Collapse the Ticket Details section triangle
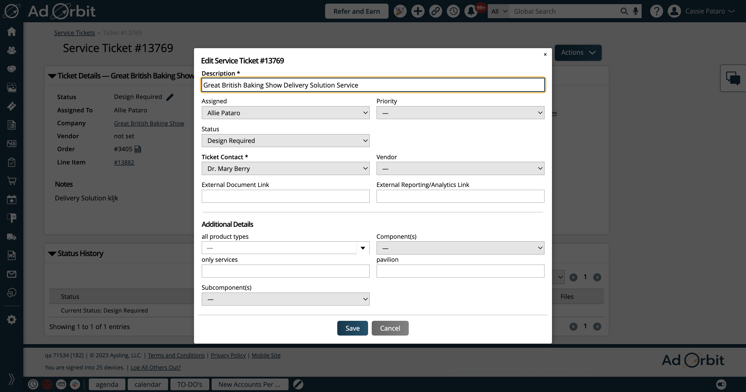This screenshot has width=746, height=392. [x=52, y=76]
